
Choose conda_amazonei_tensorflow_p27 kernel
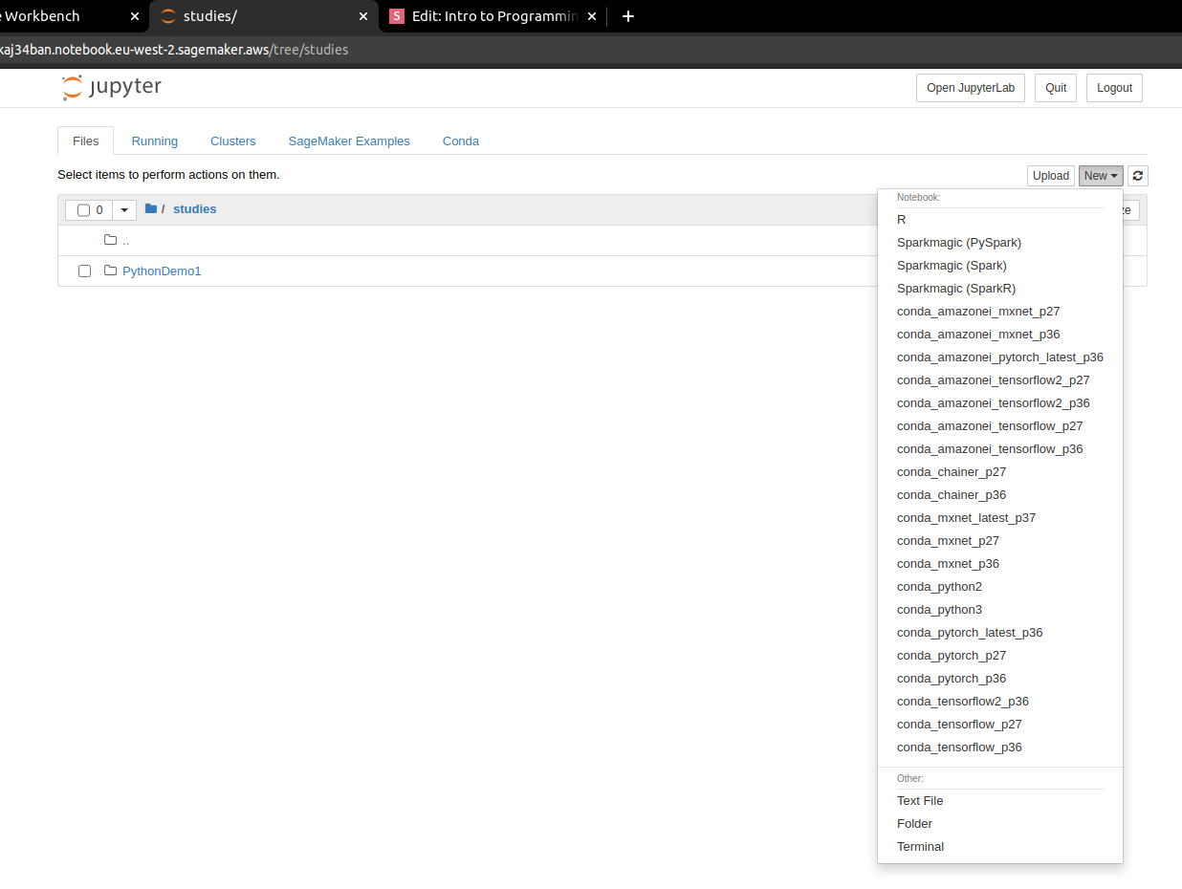click(1000, 426)
